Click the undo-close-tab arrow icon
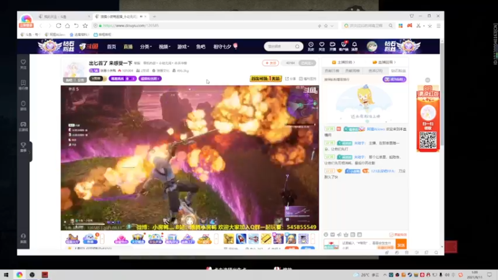 pyautogui.click(x=76, y=26)
